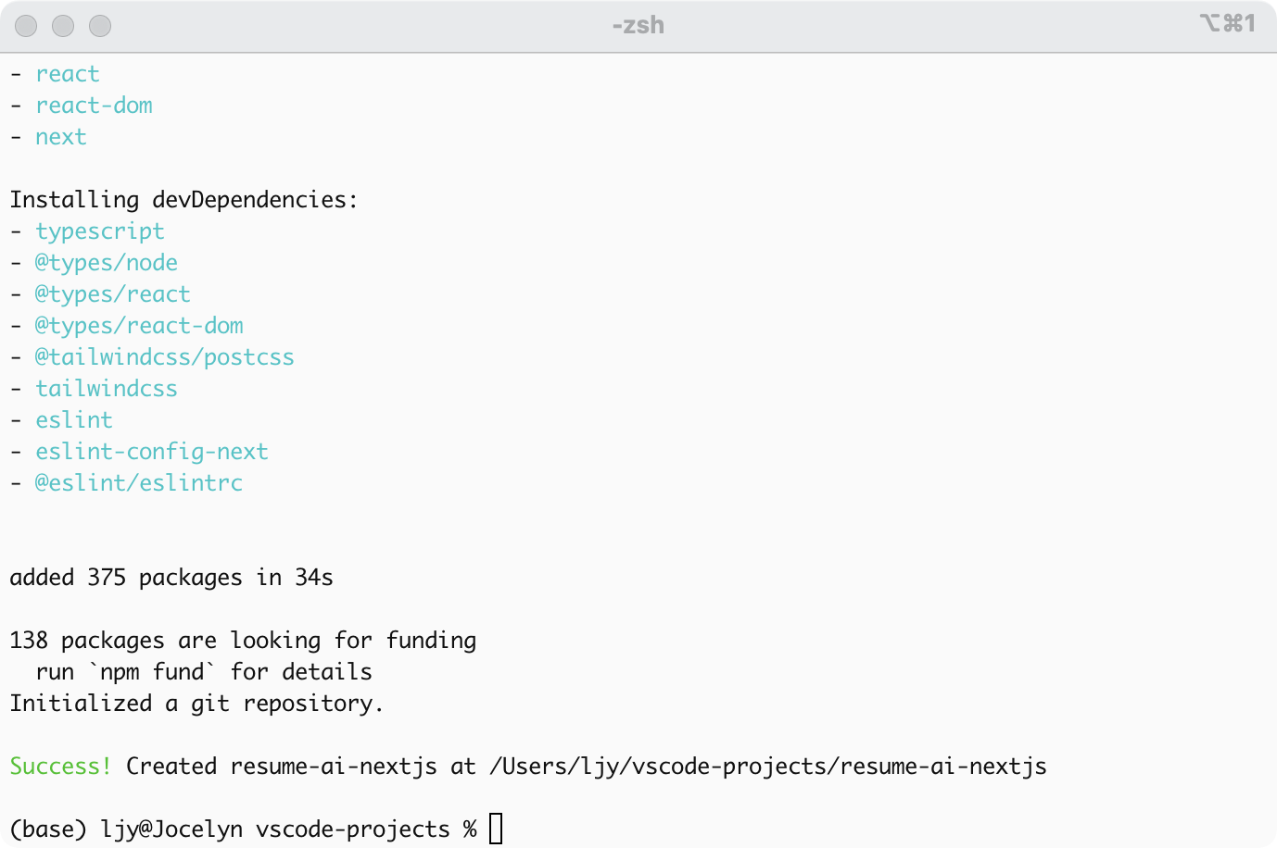Click the minimize window traffic light button
Image resolution: width=1277 pixels, height=848 pixels.
click(63, 26)
